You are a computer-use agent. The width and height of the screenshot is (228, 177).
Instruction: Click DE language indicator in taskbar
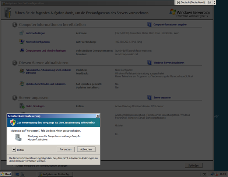tap(204, 174)
